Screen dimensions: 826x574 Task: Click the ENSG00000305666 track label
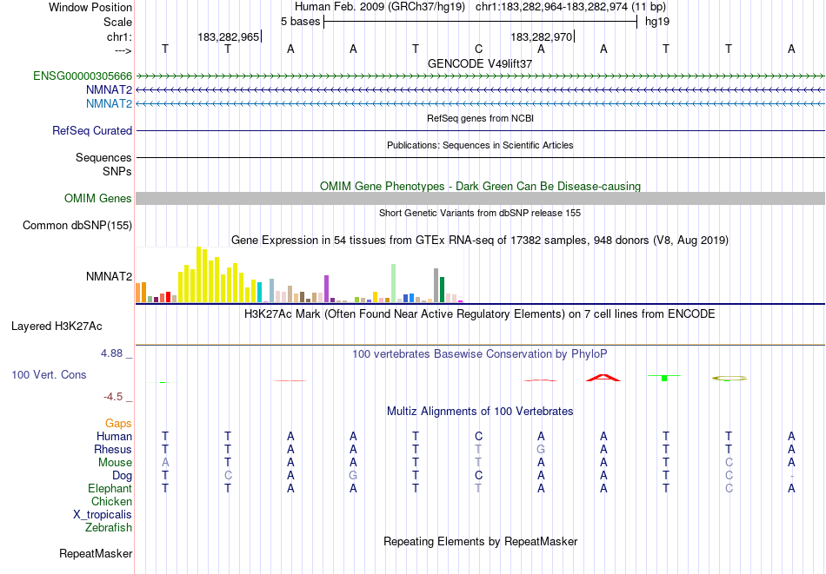pos(83,76)
